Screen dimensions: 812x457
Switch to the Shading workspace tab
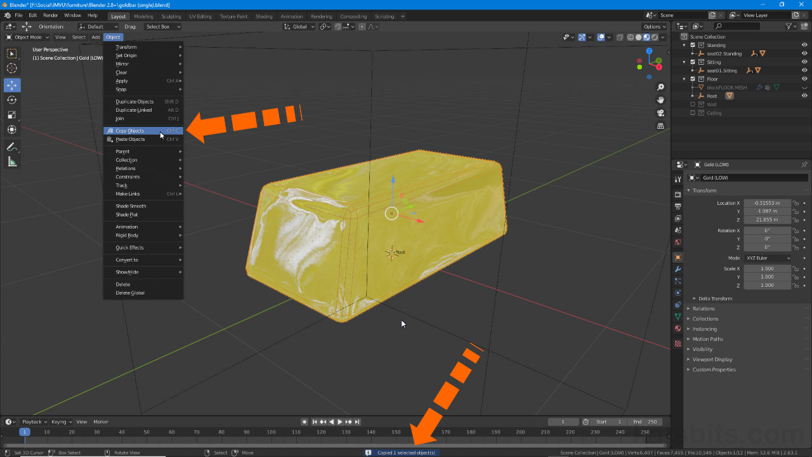point(264,17)
